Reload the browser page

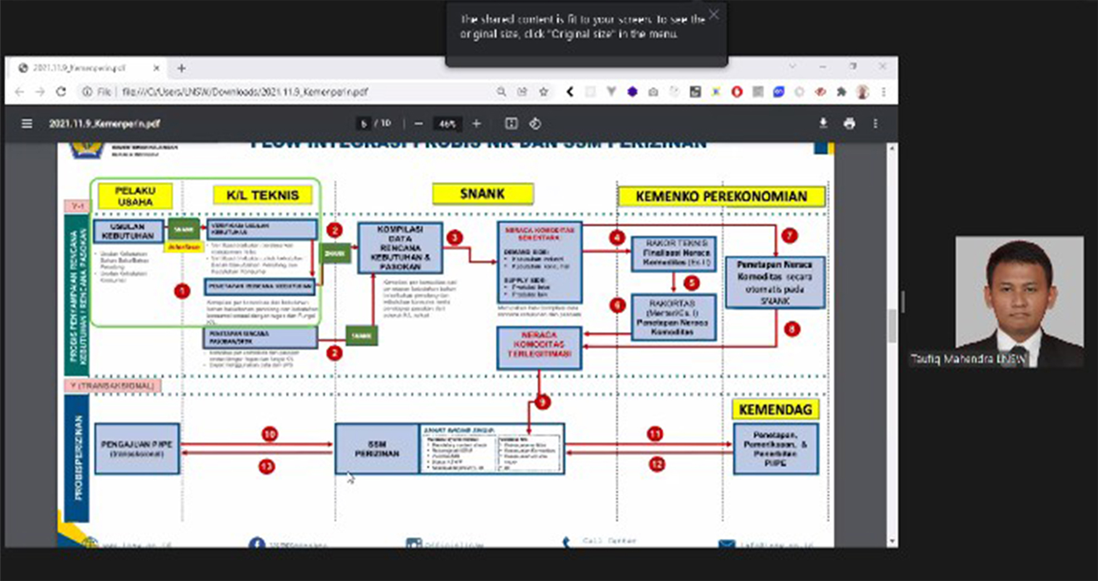61,92
